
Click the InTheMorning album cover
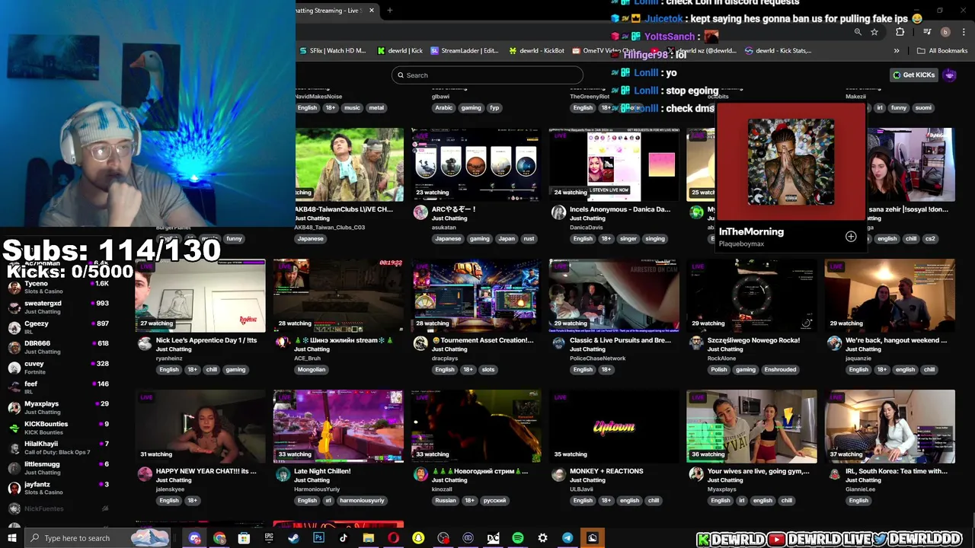coord(791,162)
